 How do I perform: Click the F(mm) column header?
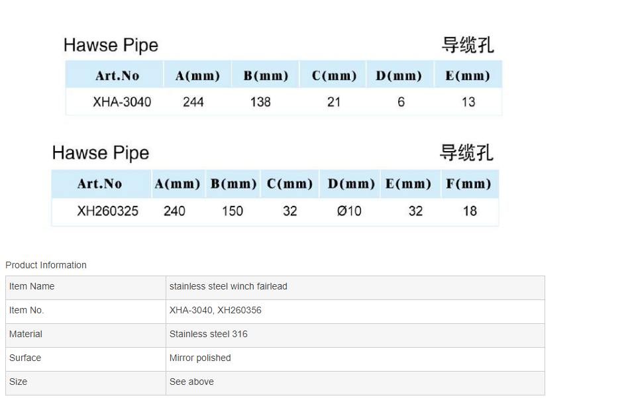click(468, 184)
